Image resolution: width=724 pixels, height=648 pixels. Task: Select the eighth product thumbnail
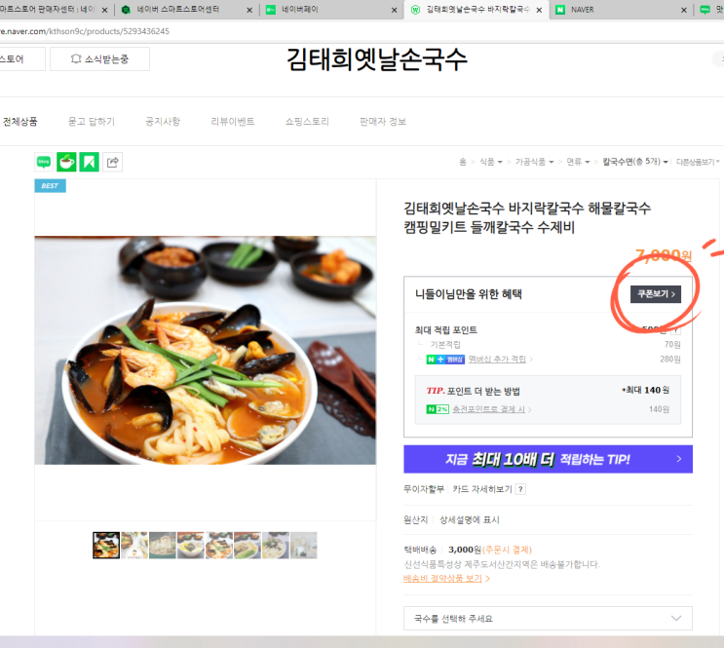click(x=303, y=545)
